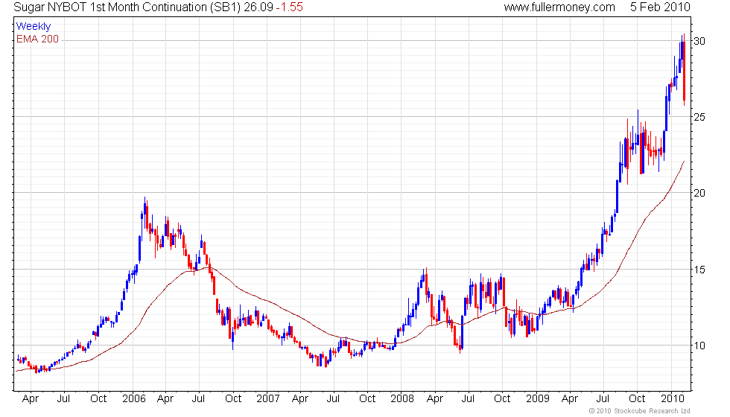Viewport: 730px width, 417px height.
Task: Click the last price value 26.09
Action: pos(258,7)
